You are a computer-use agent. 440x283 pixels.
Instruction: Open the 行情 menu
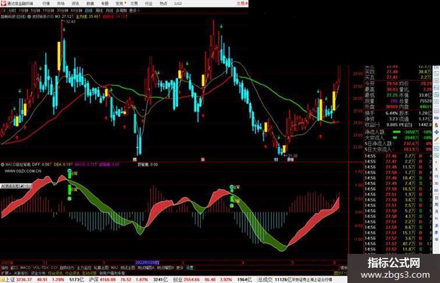tap(46, 4)
